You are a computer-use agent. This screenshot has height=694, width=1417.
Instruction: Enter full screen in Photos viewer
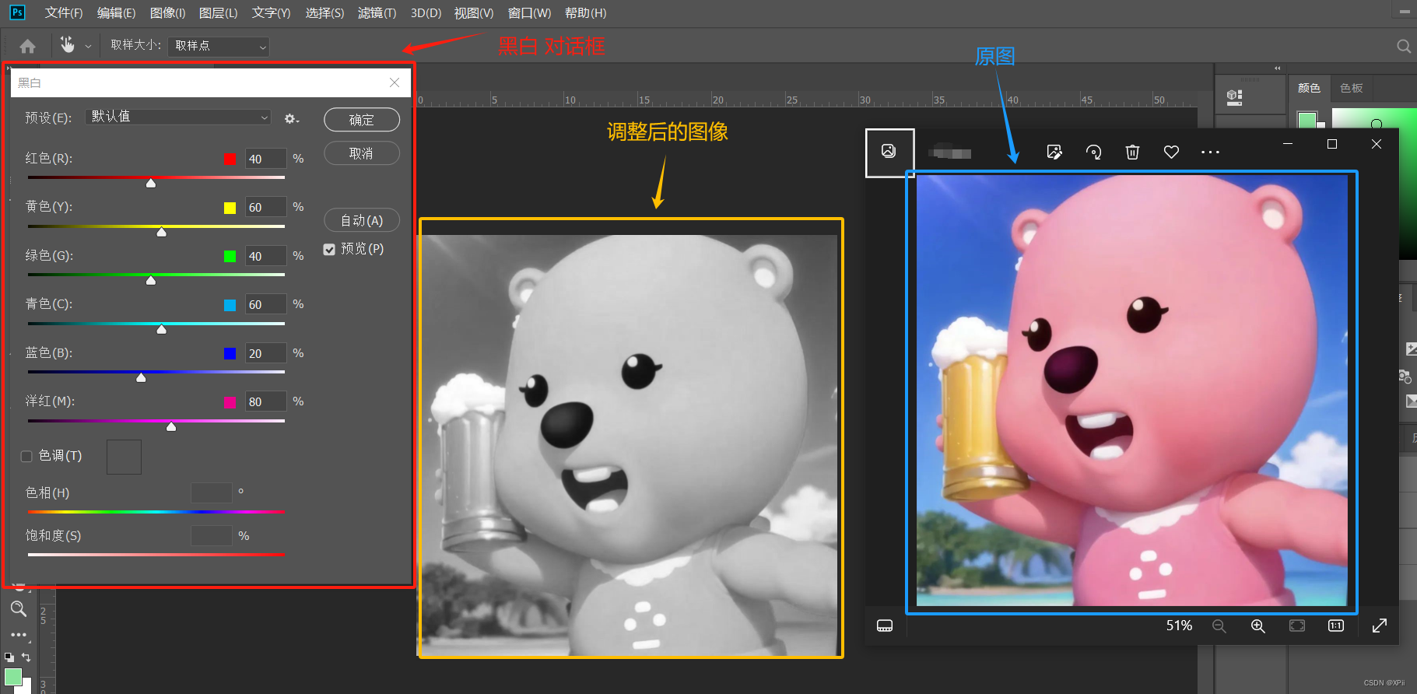pos(1380,626)
